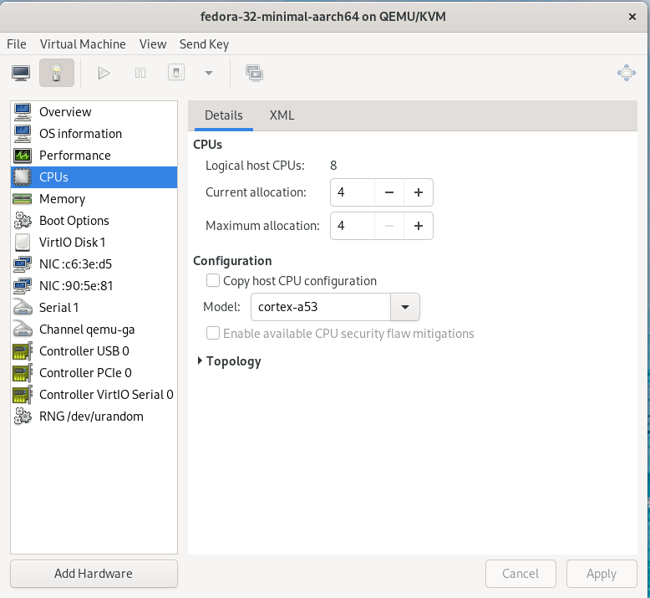Select Controller USB 0

[94, 351]
